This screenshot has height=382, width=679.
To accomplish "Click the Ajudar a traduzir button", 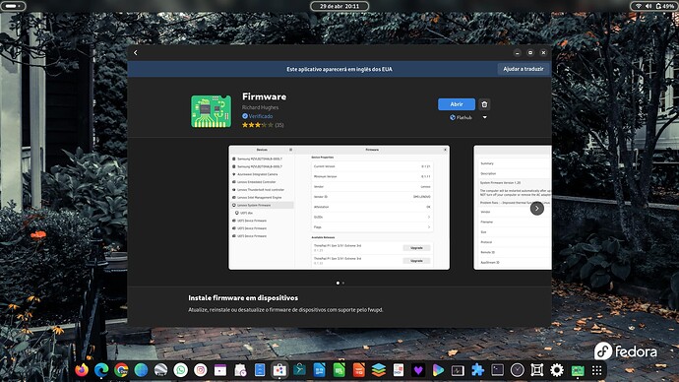I will tap(524, 69).
